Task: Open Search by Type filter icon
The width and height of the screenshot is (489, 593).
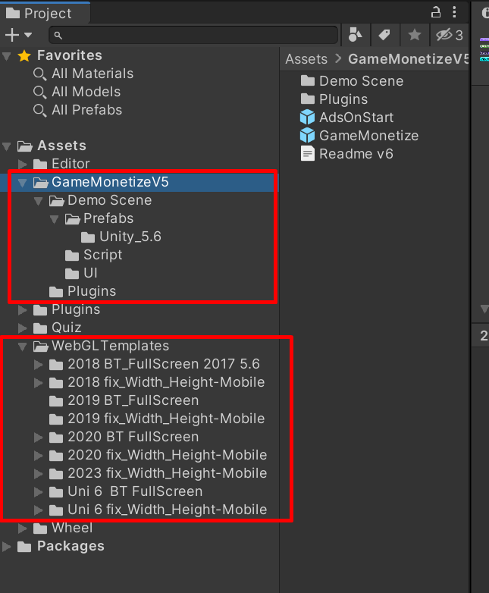Action: tap(355, 35)
